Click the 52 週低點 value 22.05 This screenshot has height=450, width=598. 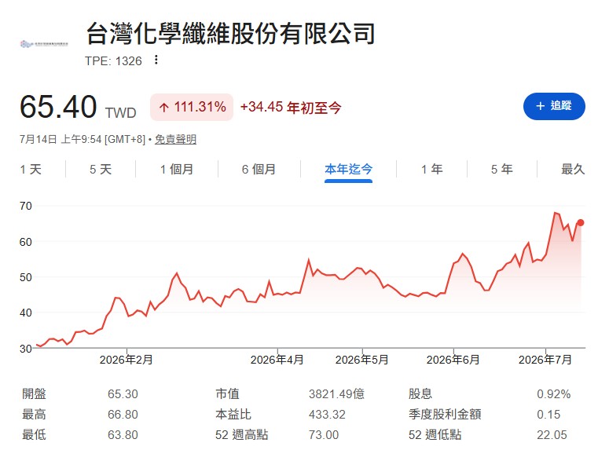click(x=552, y=435)
